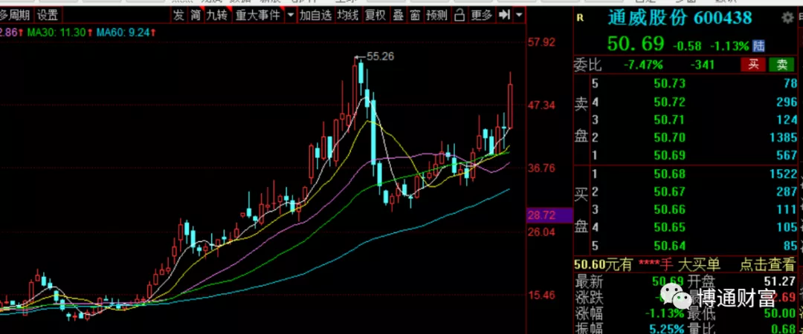Select buy level 5 price 50.64
The width and height of the screenshot is (803, 334).
coord(669,246)
